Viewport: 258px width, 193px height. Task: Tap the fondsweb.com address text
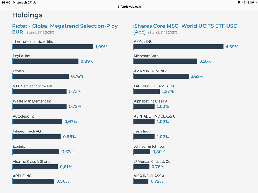click(x=131, y=7)
